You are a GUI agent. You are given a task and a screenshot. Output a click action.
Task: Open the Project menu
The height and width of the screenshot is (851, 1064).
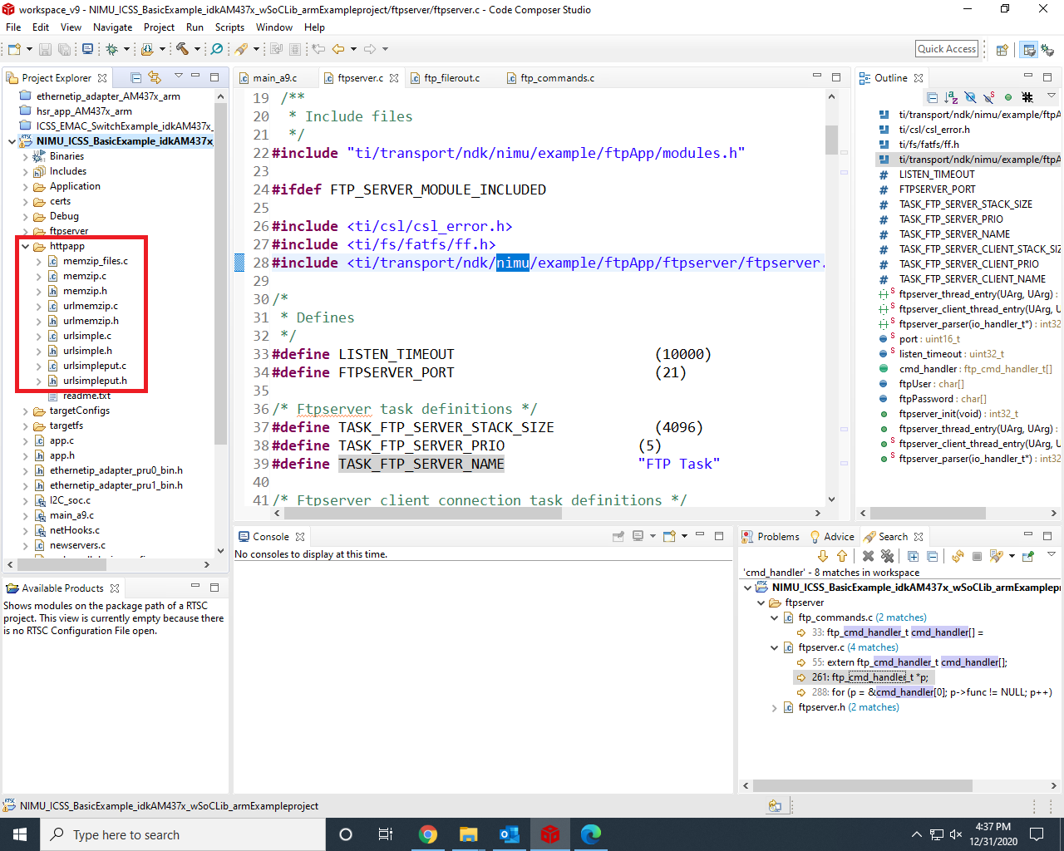point(159,27)
